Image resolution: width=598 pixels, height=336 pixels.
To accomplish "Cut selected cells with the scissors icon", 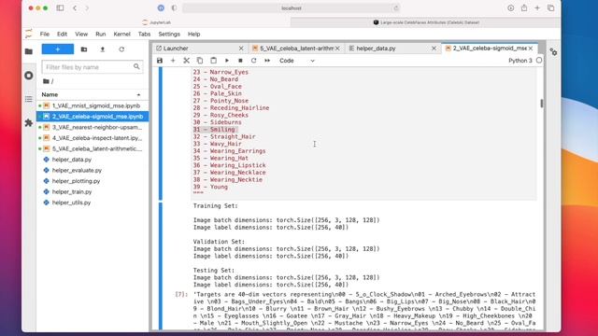I will (x=187, y=61).
